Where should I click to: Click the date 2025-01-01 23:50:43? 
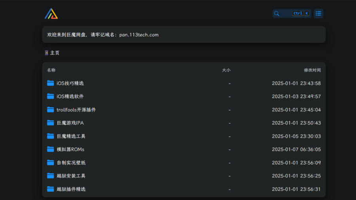coord(296,123)
